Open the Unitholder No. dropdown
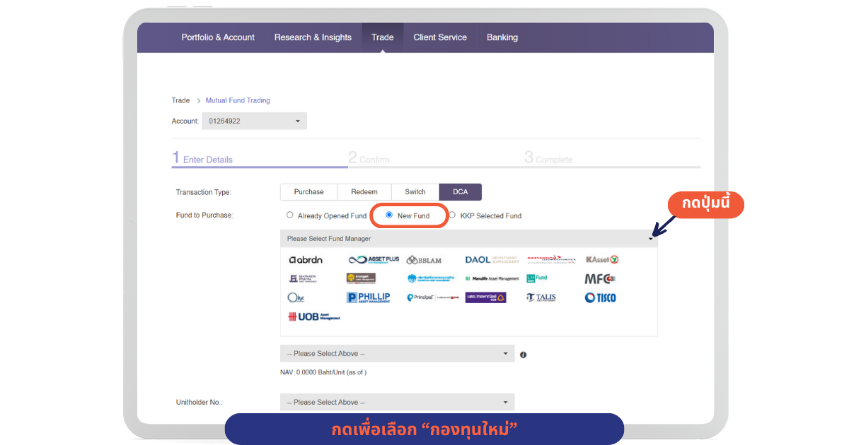The width and height of the screenshot is (849, 445). coord(397,403)
